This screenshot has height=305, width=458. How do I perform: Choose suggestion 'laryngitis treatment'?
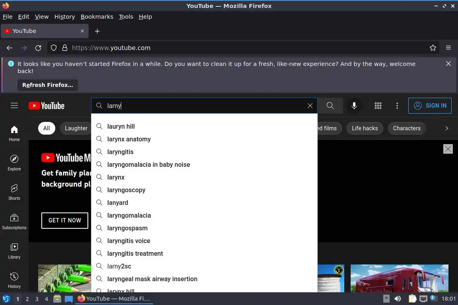tap(204, 253)
